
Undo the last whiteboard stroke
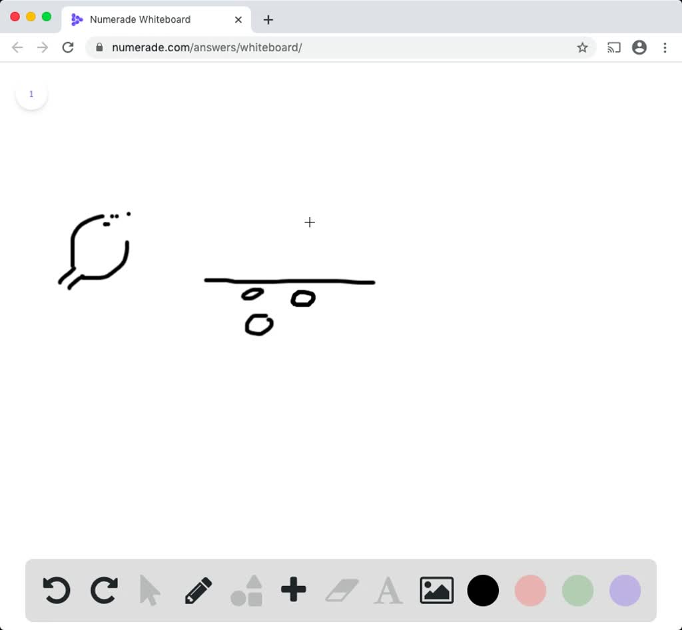coord(57,590)
